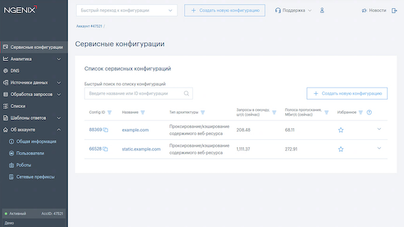The width and height of the screenshot is (404, 227).
Task: Filter by Запросы в секунду column
Action: point(274,112)
